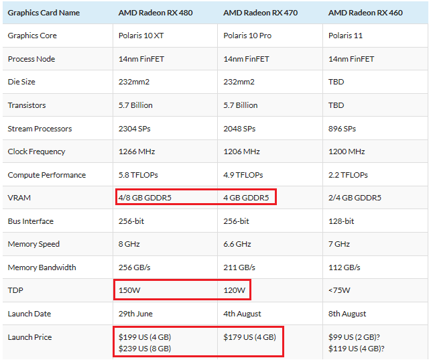
Task: Click the "211 GB/s" cell
Action: click(x=239, y=267)
